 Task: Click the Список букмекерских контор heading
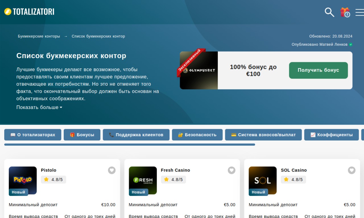point(71,56)
